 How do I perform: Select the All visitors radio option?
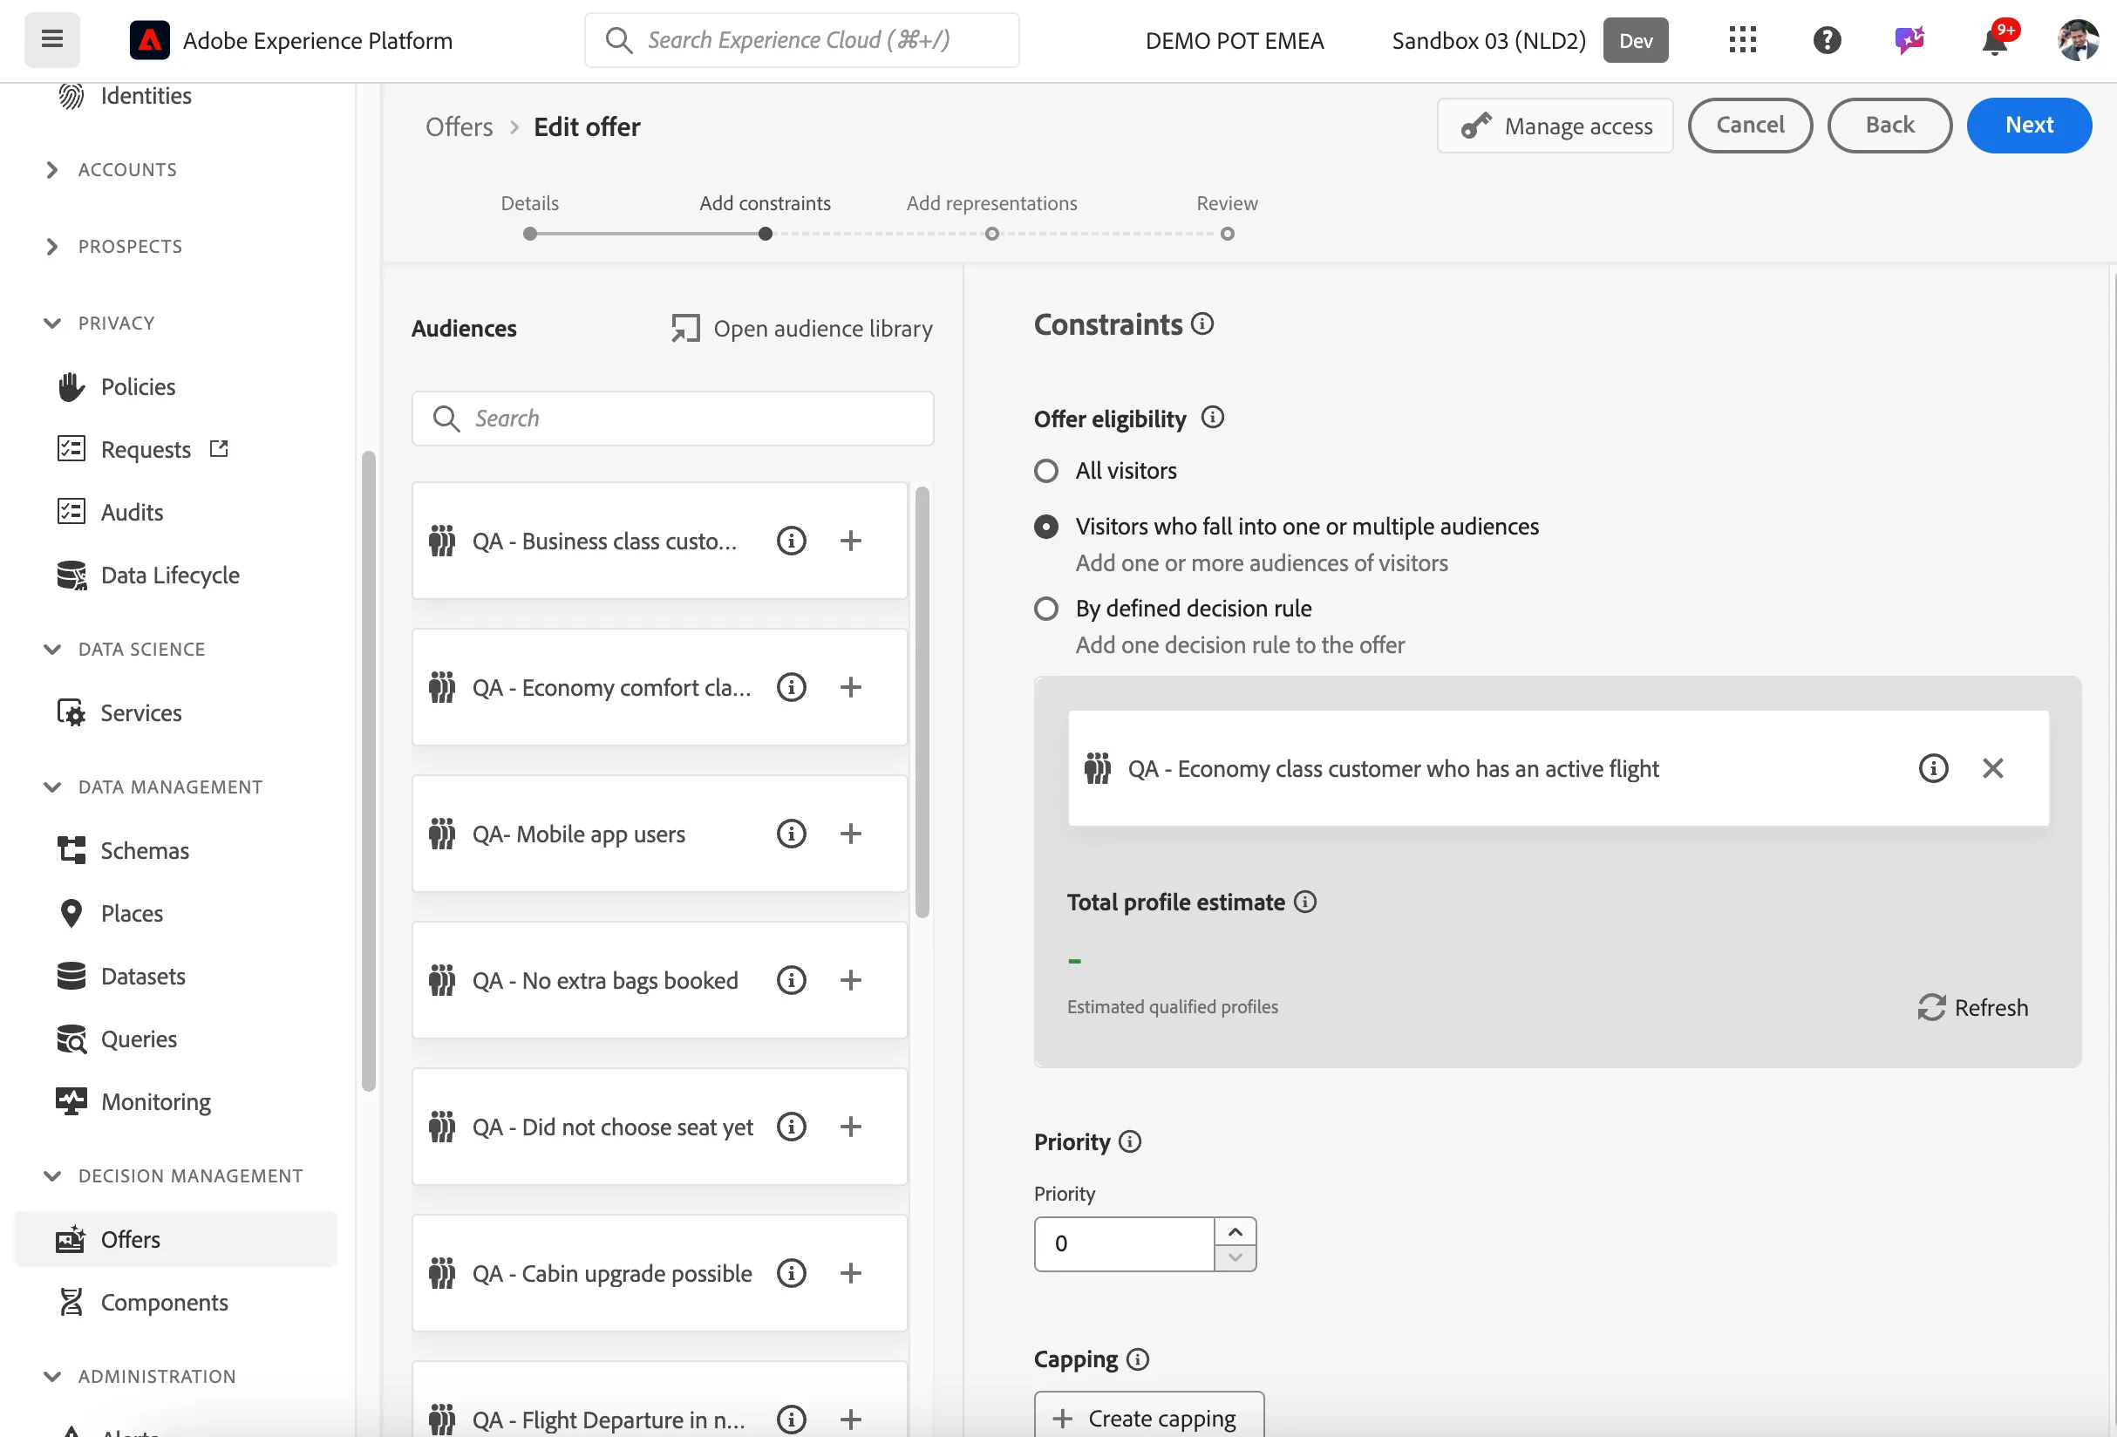coord(1045,471)
